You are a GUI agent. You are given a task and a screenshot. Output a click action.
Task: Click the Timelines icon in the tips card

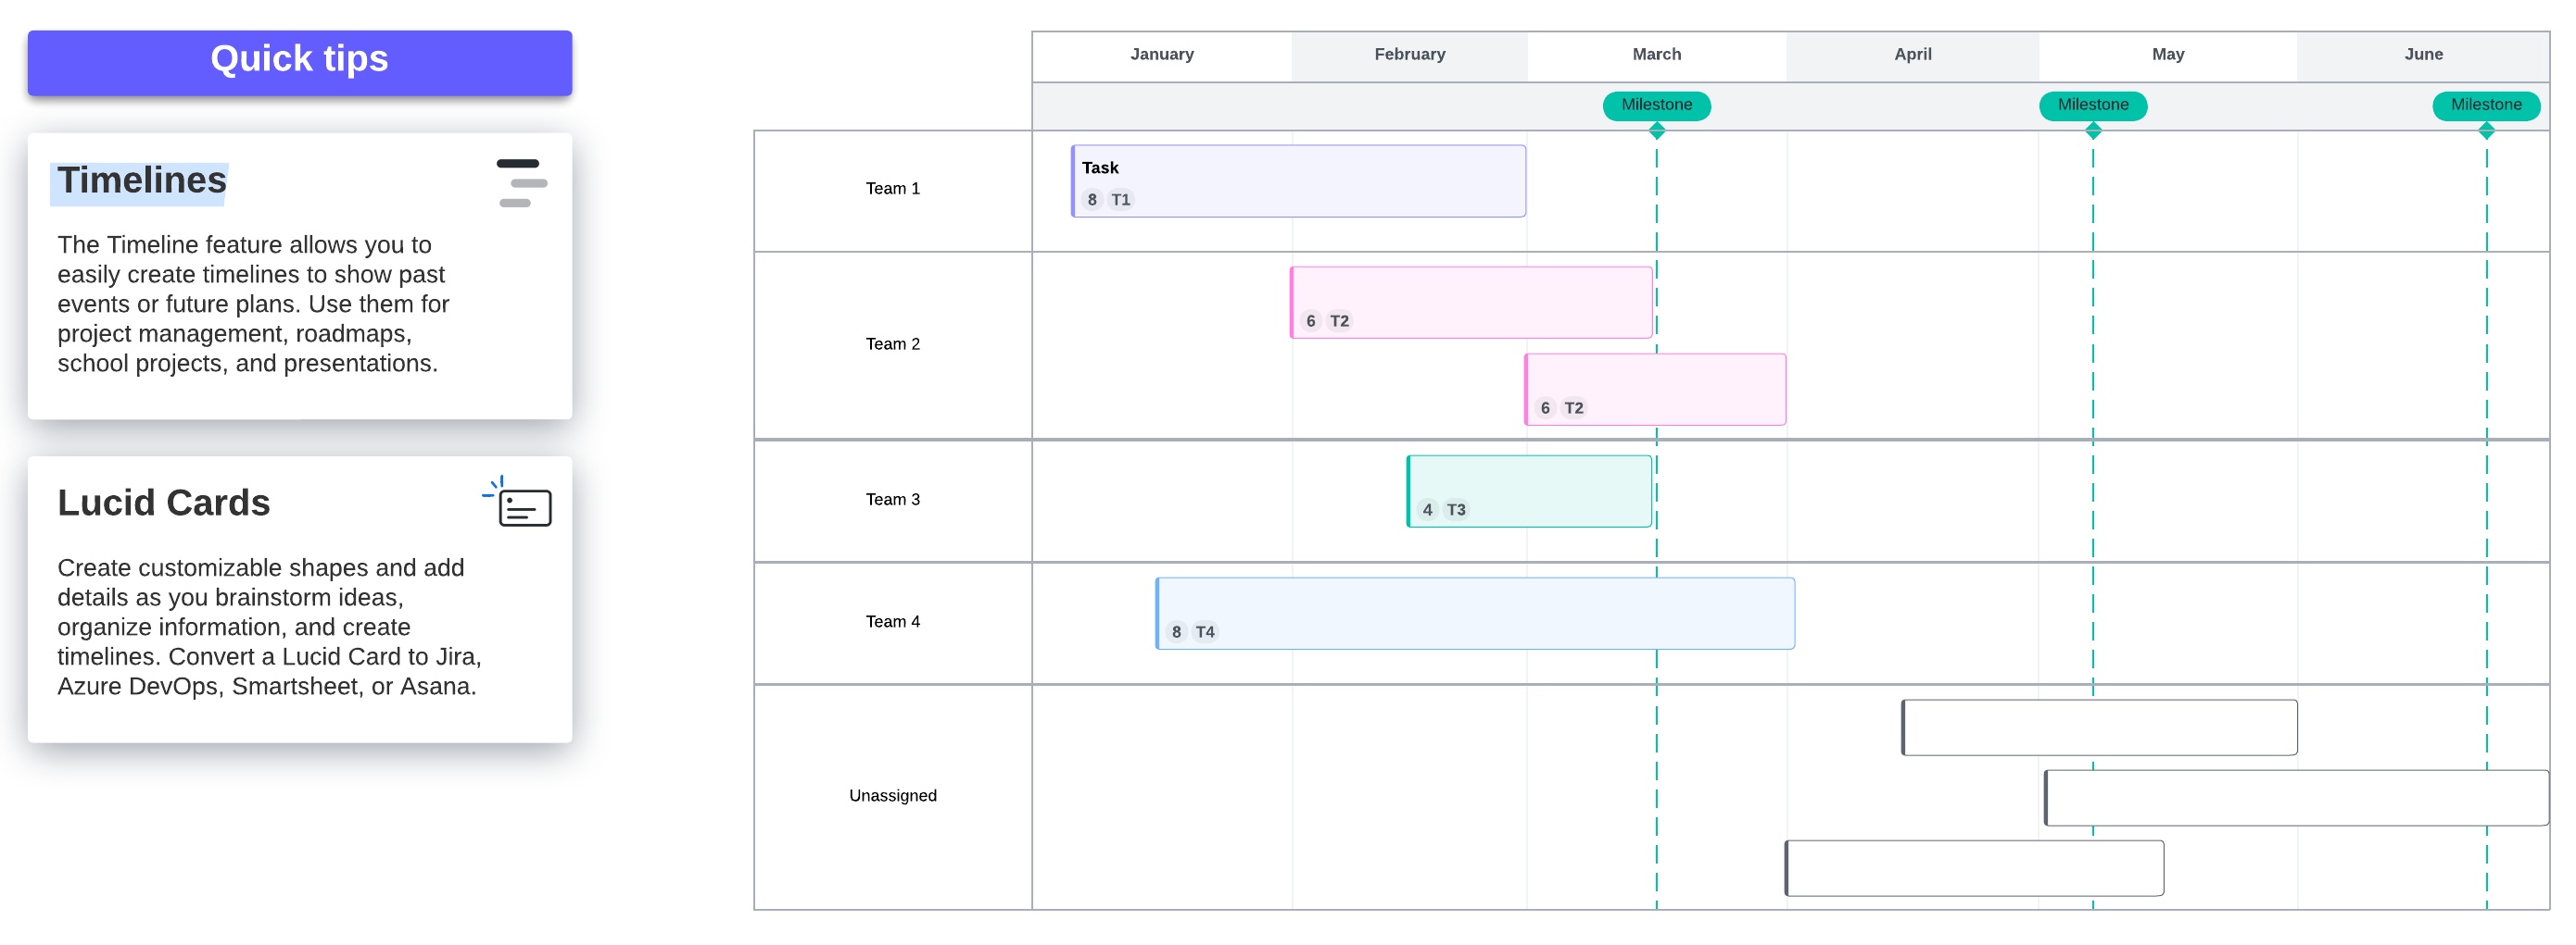tap(521, 183)
